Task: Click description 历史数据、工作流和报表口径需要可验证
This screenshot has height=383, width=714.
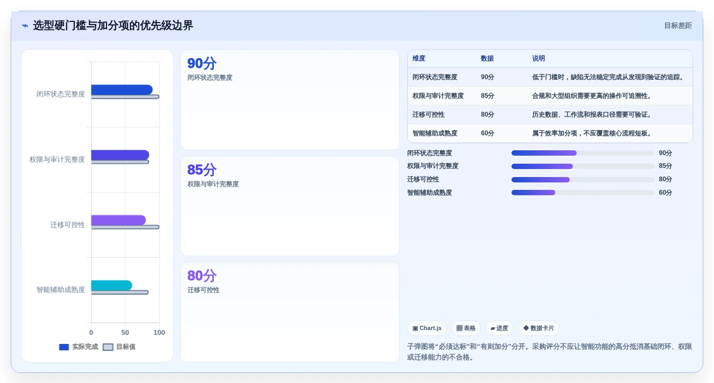Action: point(592,114)
